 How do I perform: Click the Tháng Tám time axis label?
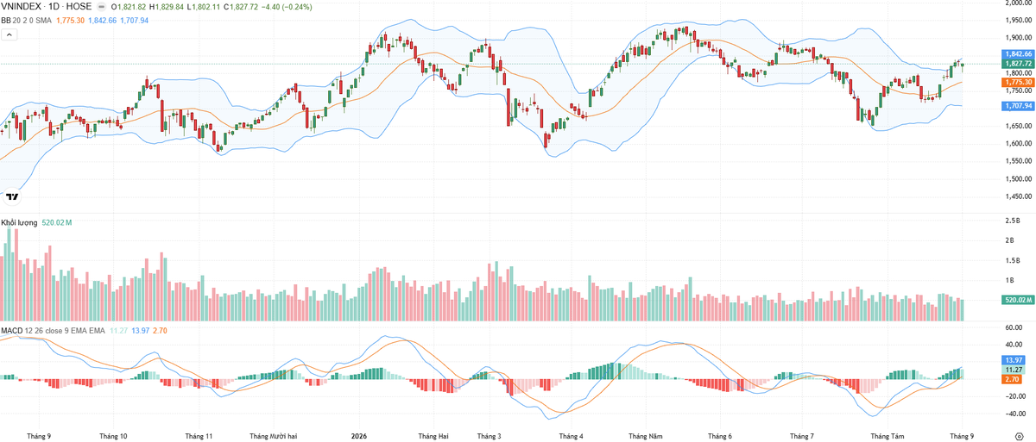pyautogui.click(x=888, y=437)
